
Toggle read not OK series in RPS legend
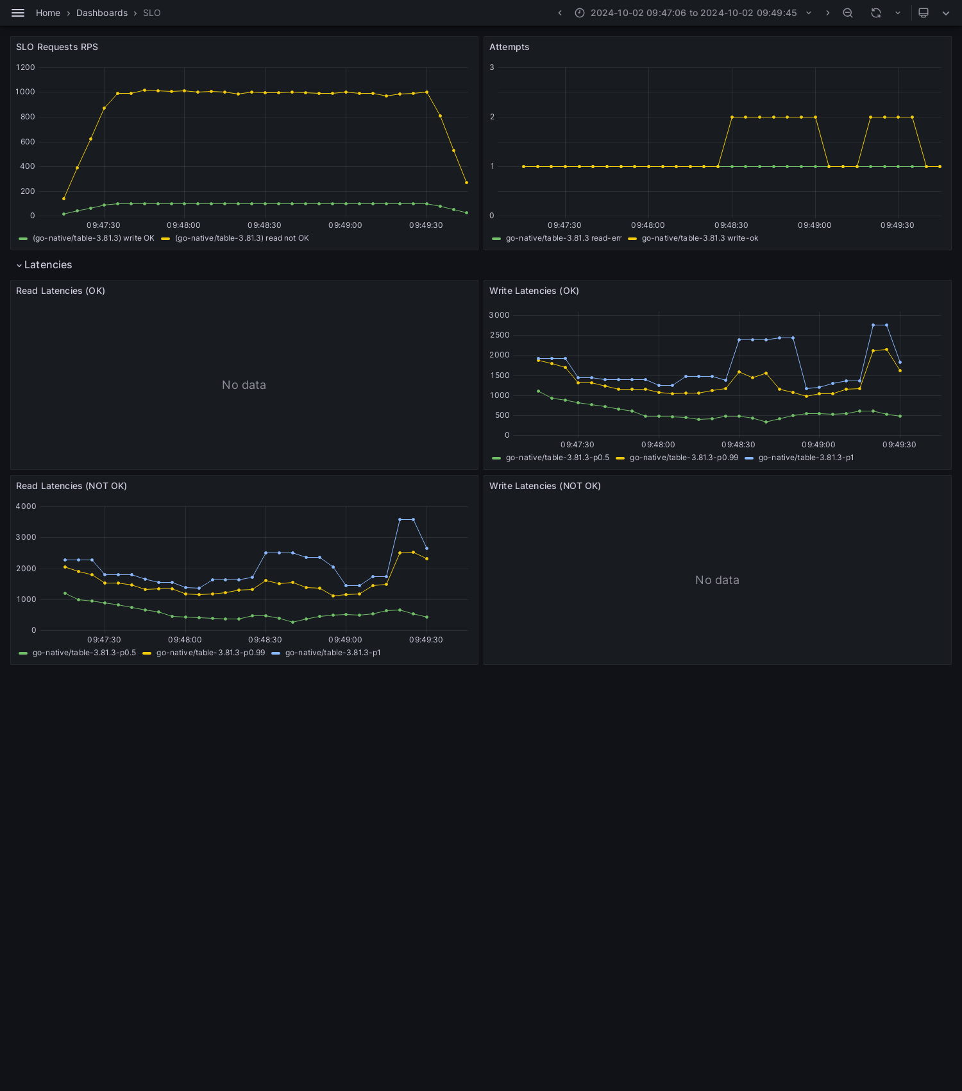coord(242,238)
